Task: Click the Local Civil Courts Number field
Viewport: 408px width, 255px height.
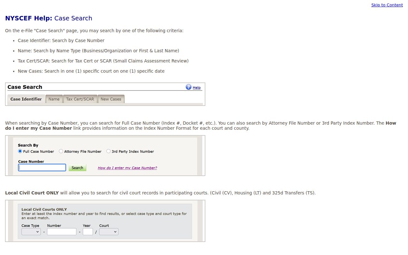Action: (62, 232)
